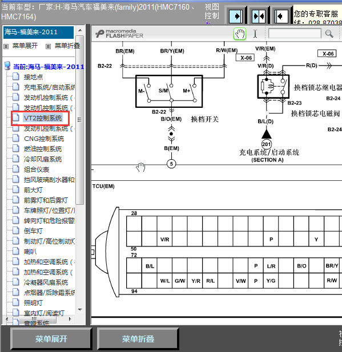The image size is (342, 352).
Task: Open the VT2控制系统 tree item
Action: (x=43, y=118)
